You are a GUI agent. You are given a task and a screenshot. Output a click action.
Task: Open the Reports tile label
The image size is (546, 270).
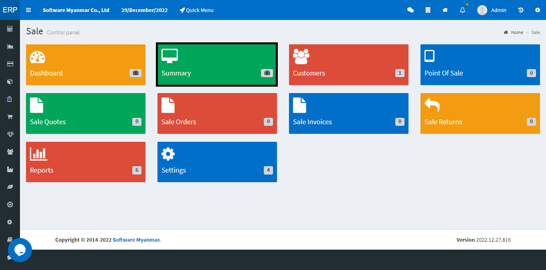[x=42, y=170]
